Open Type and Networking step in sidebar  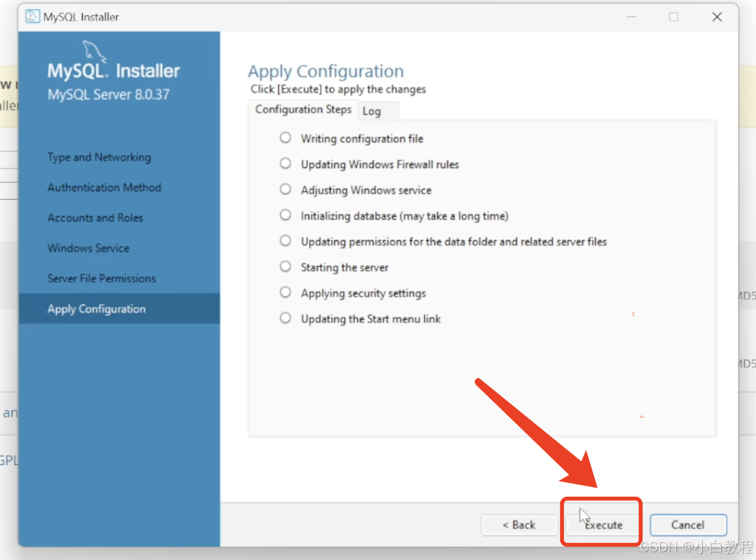tap(100, 158)
